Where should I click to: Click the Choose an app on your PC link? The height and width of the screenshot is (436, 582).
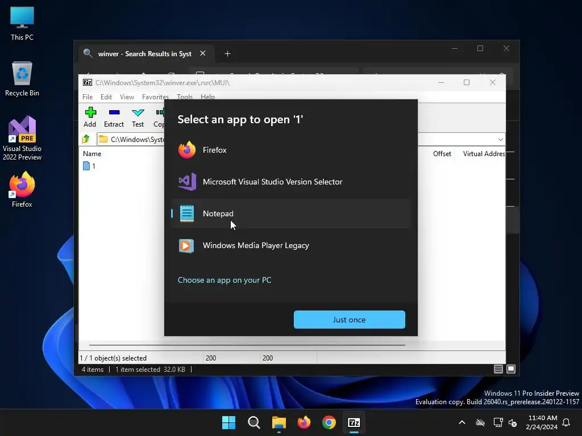coord(224,280)
